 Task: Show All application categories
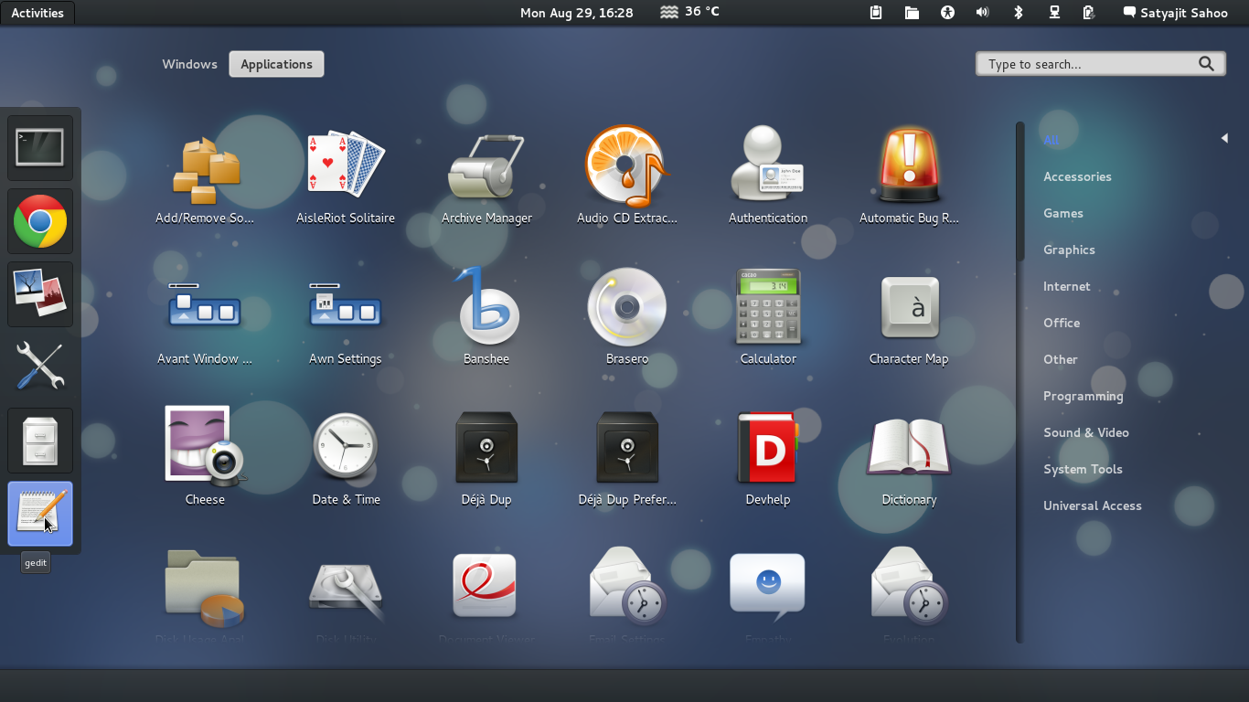click(x=1051, y=140)
